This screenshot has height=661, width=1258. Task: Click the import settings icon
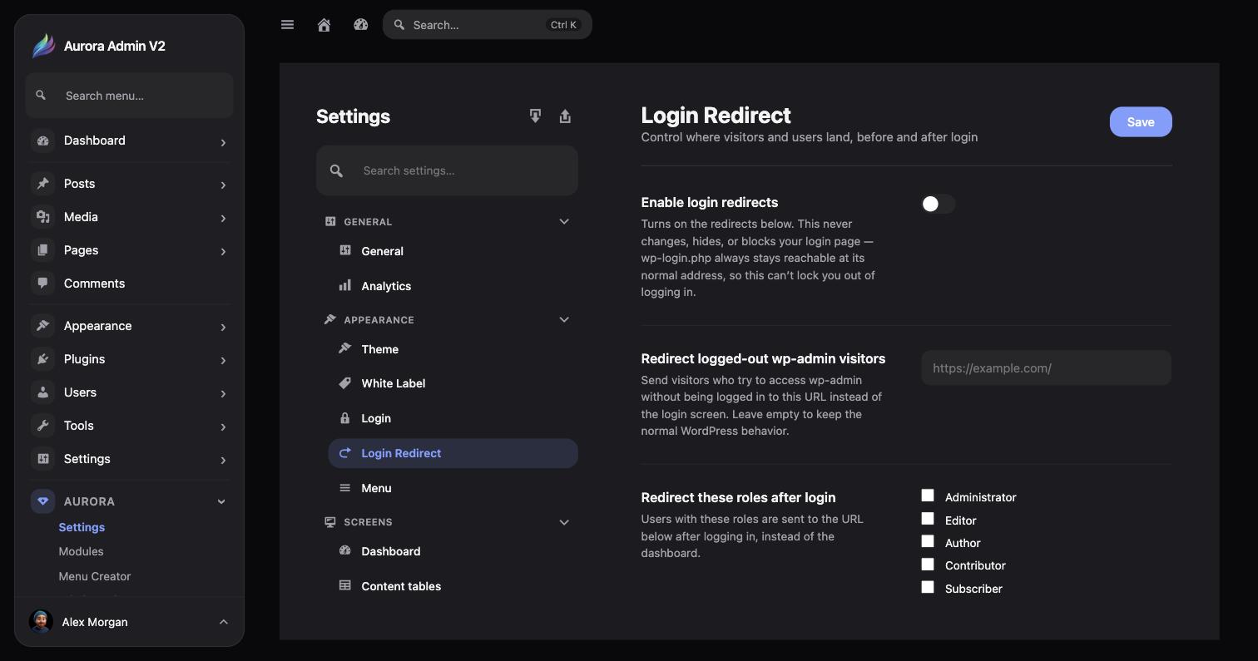pos(535,116)
